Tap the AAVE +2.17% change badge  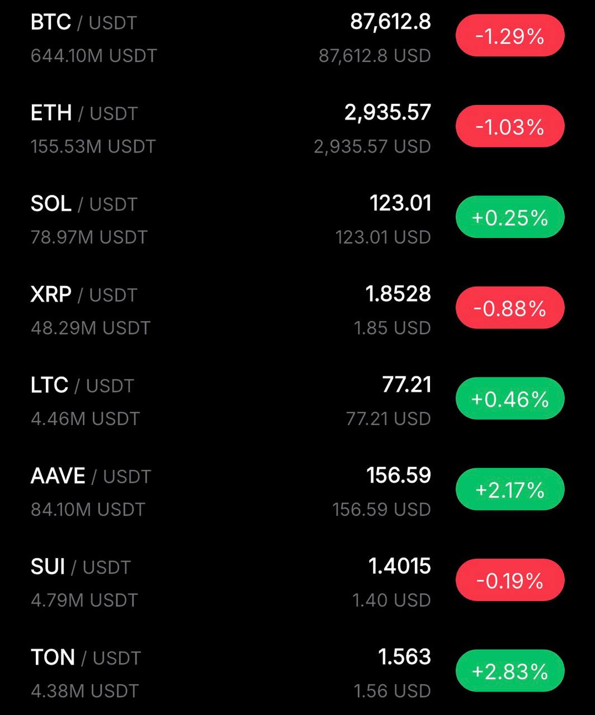(509, 490)
